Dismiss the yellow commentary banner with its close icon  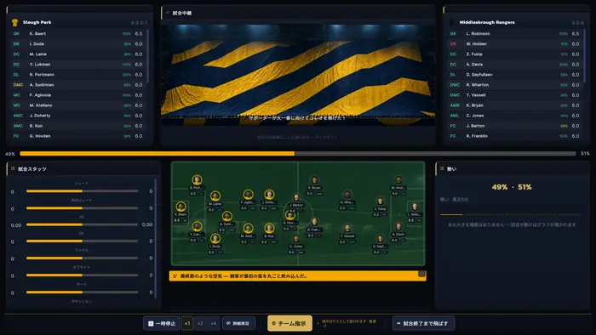421,274
